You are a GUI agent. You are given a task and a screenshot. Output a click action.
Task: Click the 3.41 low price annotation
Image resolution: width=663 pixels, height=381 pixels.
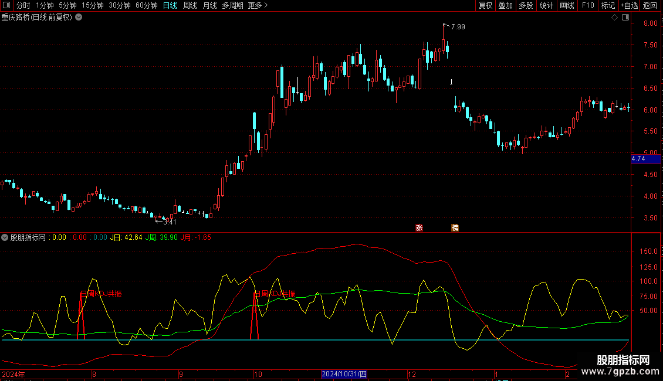170,222
